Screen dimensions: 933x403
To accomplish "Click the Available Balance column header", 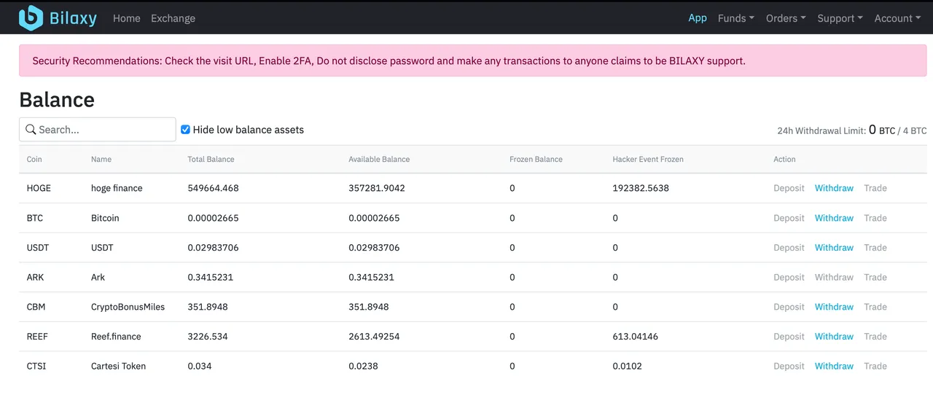I will (379, 159).
